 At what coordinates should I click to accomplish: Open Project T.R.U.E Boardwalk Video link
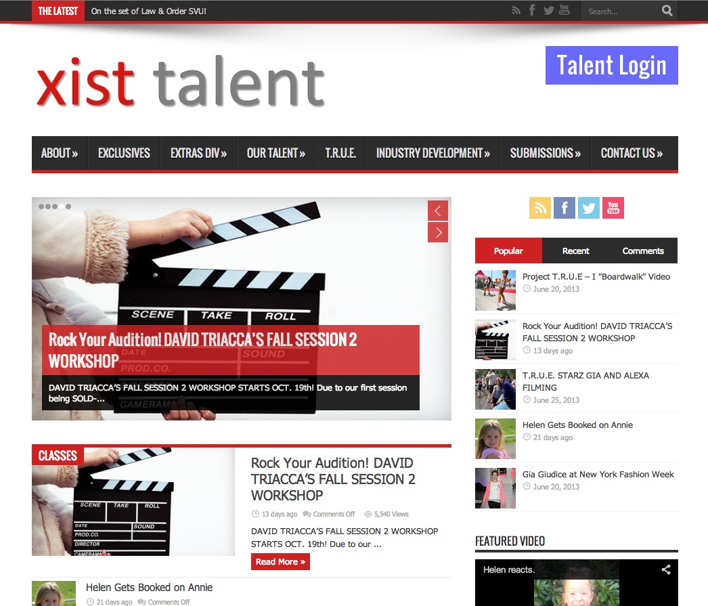tap(596, 276)
